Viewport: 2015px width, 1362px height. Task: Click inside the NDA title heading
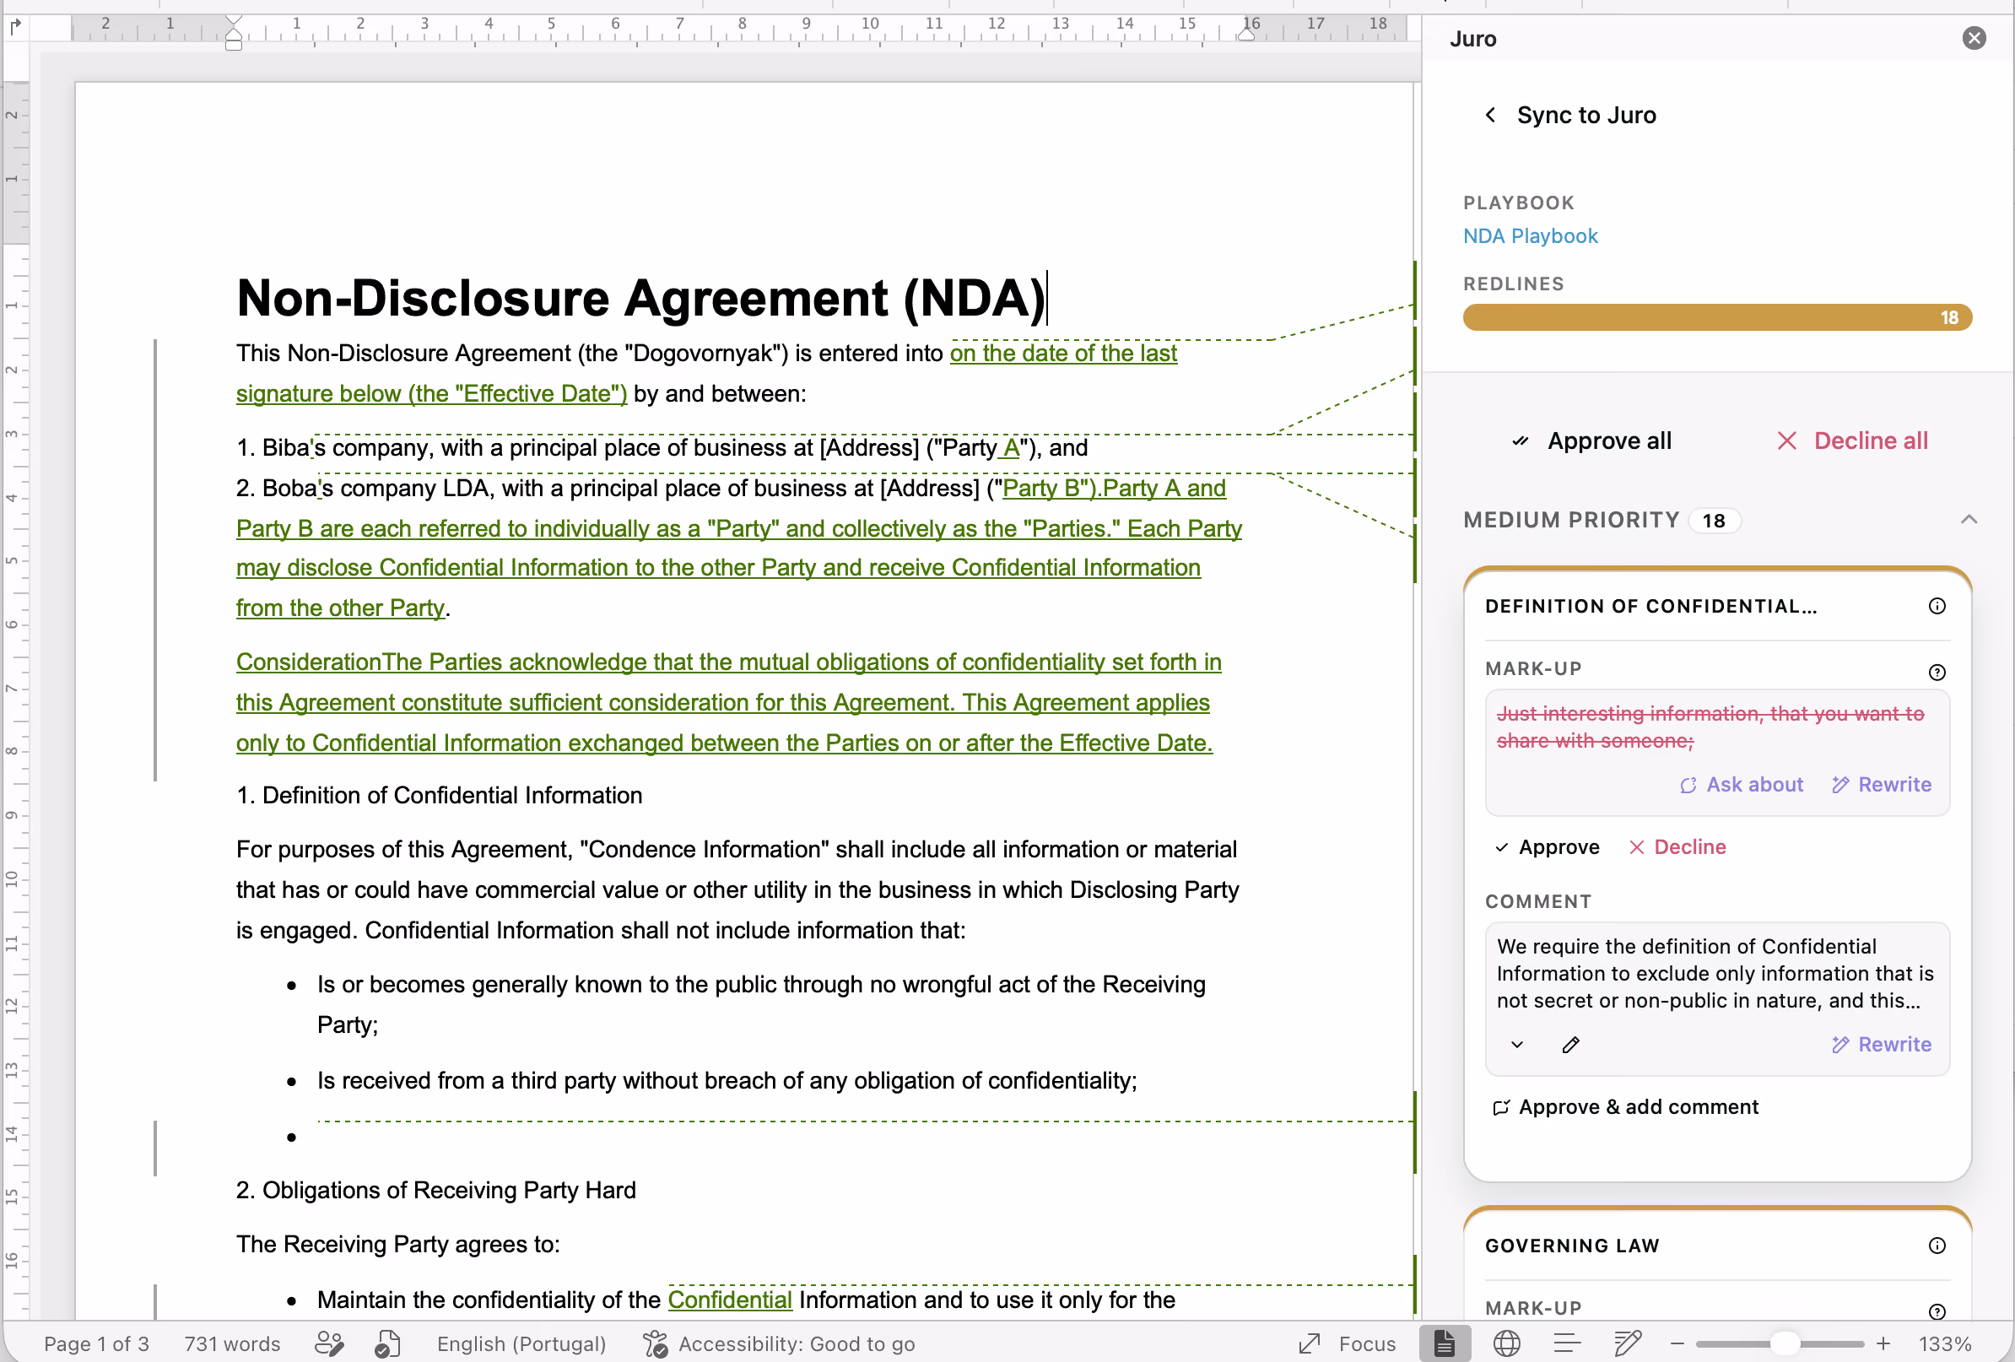(x=640, y=298)
